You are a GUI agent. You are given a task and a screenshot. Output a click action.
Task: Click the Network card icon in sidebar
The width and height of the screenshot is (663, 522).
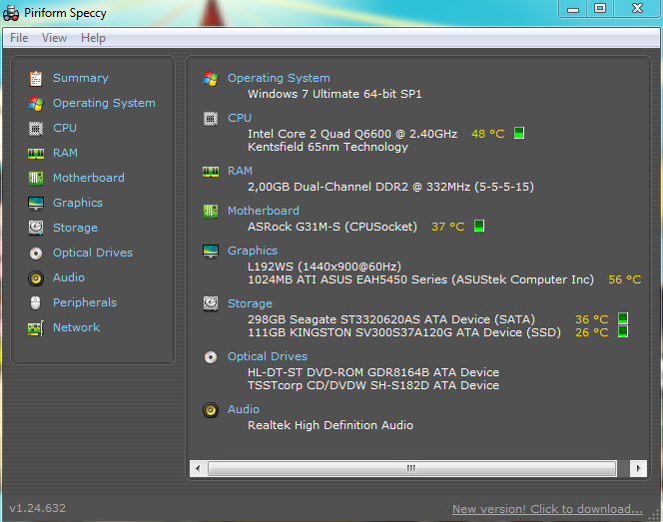point(36,328)
